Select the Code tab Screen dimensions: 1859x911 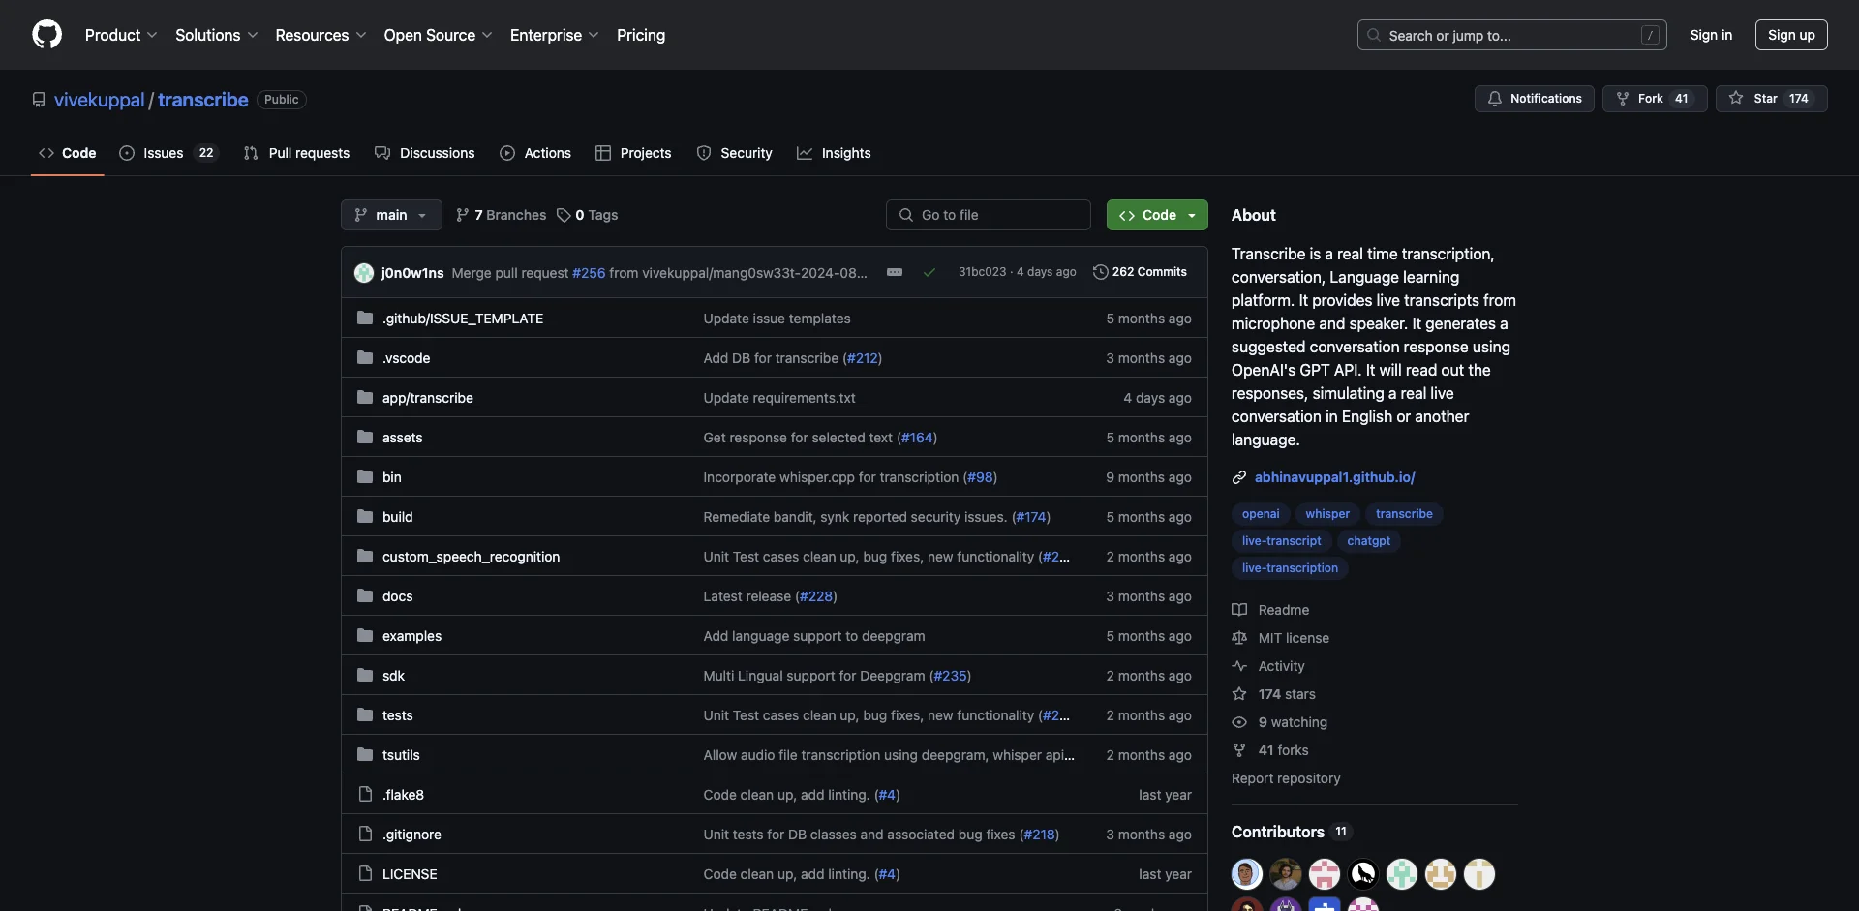pyautogui.click(x=68, y=153)
